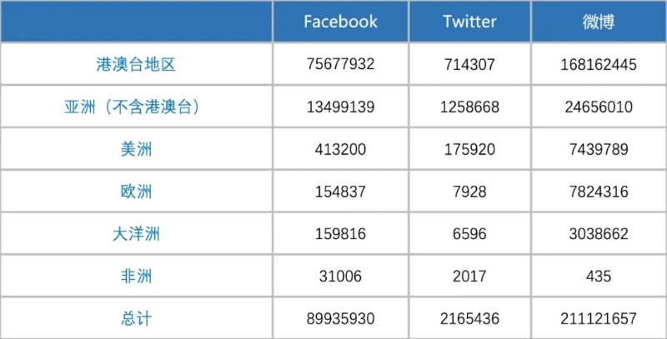Click the Twitter value 714307
The image size is (667, 339).
[x=469, y=64]
